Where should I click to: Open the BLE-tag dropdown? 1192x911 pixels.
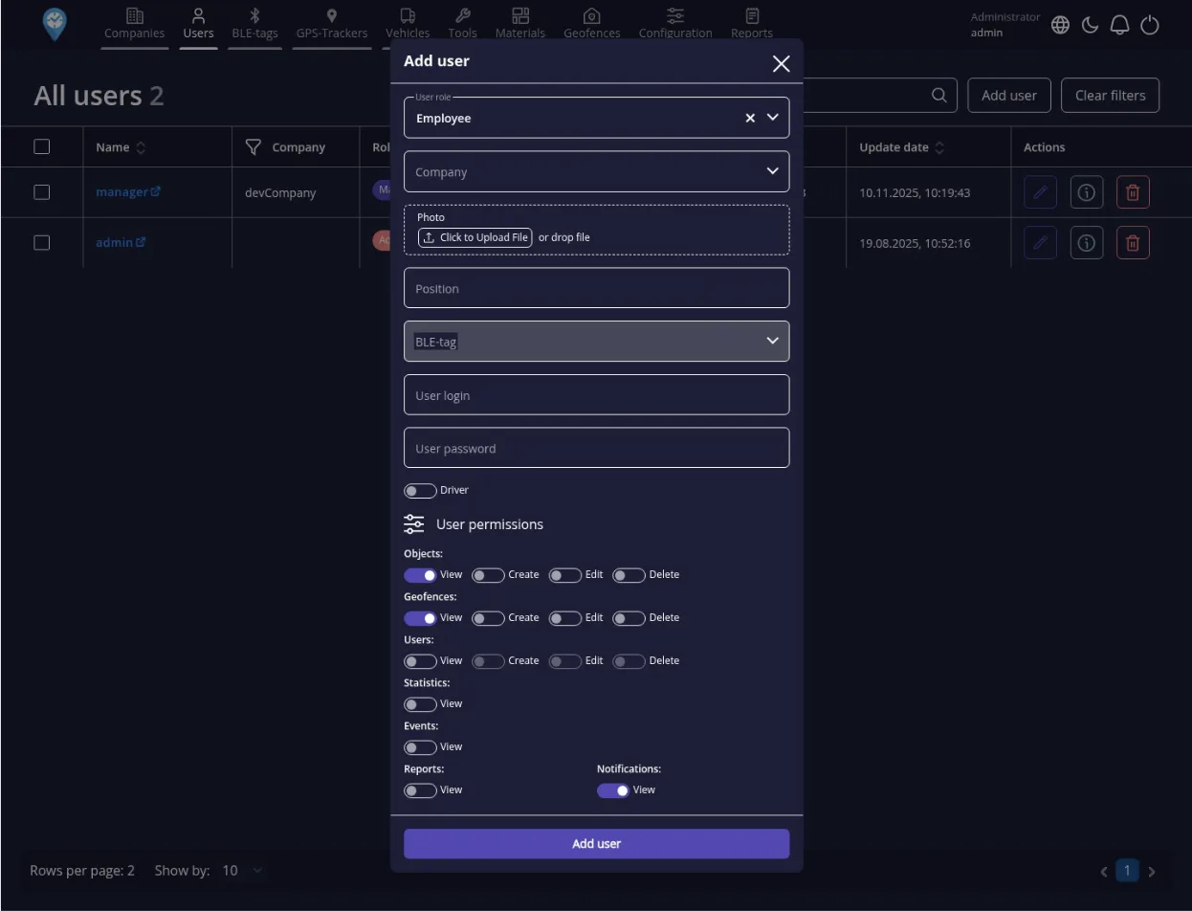point(597,341)
